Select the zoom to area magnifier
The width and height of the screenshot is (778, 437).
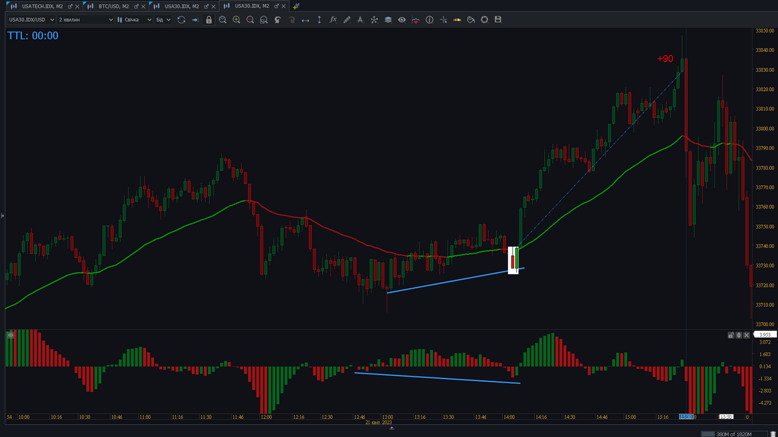tap(264, 20)
